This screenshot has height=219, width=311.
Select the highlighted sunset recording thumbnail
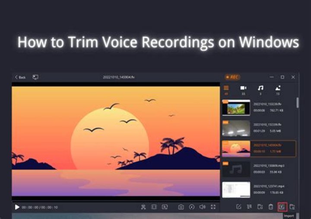pyautogui.click(x=236, y=148)
